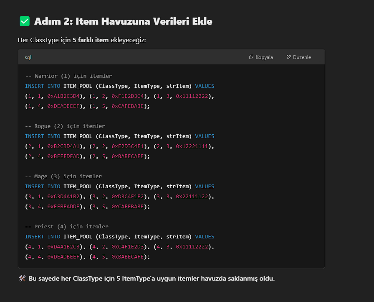374x302 pixels.
Task: Click the sql language label
Action: [x=28, y=57]
